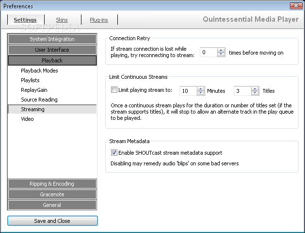Click Save and Close button
305x233 pixels.
[52, 221]
